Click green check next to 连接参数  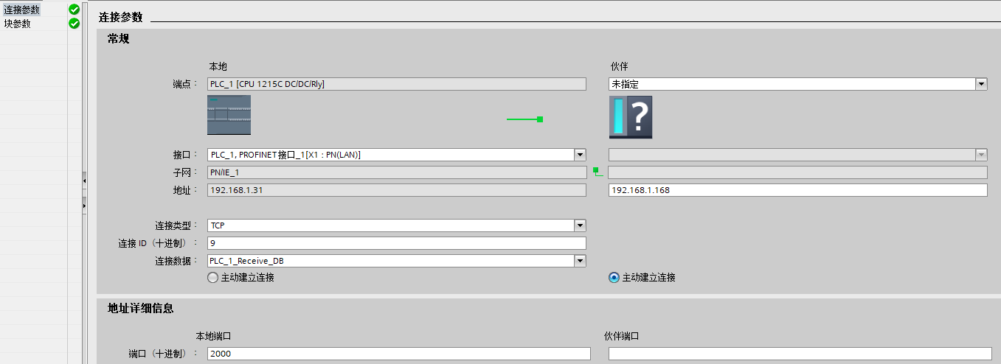tap(74, 10)
